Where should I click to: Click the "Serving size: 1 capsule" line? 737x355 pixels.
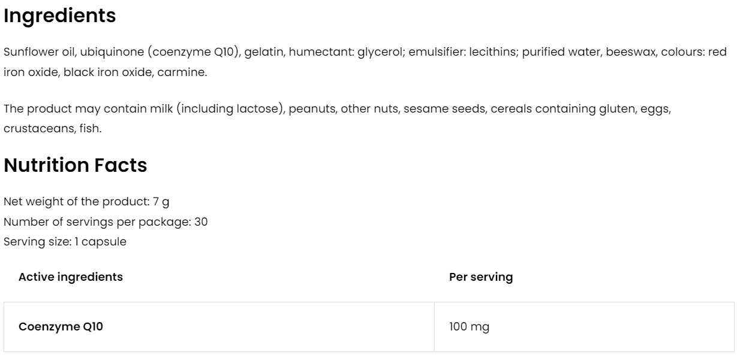pyautogui.click(x=65, y=242)
